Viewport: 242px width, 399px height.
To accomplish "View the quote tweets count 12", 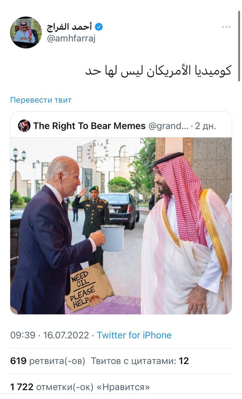I will point(139,361).
